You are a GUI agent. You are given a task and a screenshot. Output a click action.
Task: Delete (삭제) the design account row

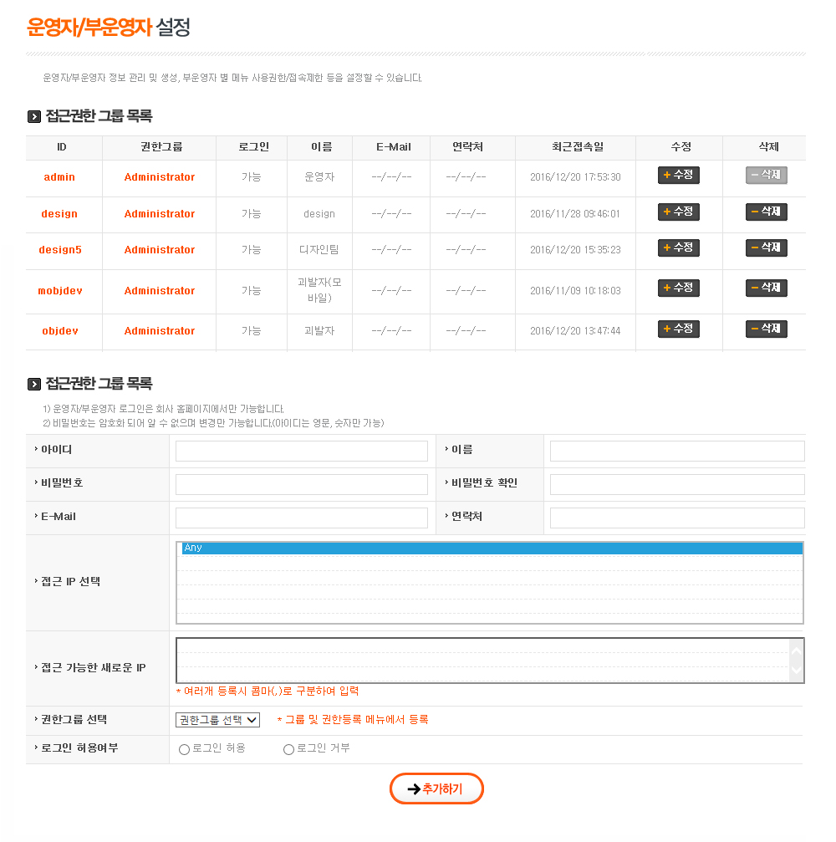766,212
